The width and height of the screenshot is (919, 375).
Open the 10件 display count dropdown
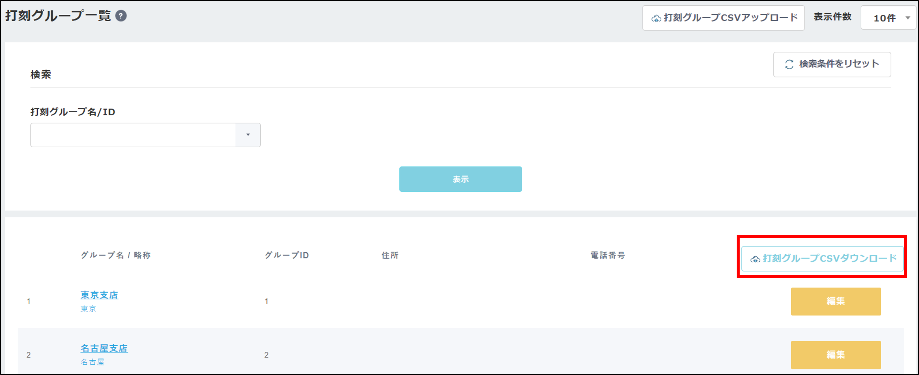click(888, 18)
